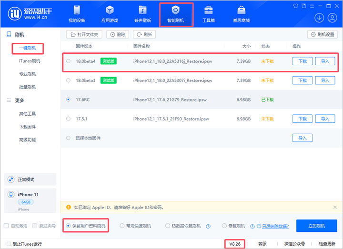343x249 pixels.
Task: Dismiss the Apple ID warning banner
Action: tap(335, 207)
